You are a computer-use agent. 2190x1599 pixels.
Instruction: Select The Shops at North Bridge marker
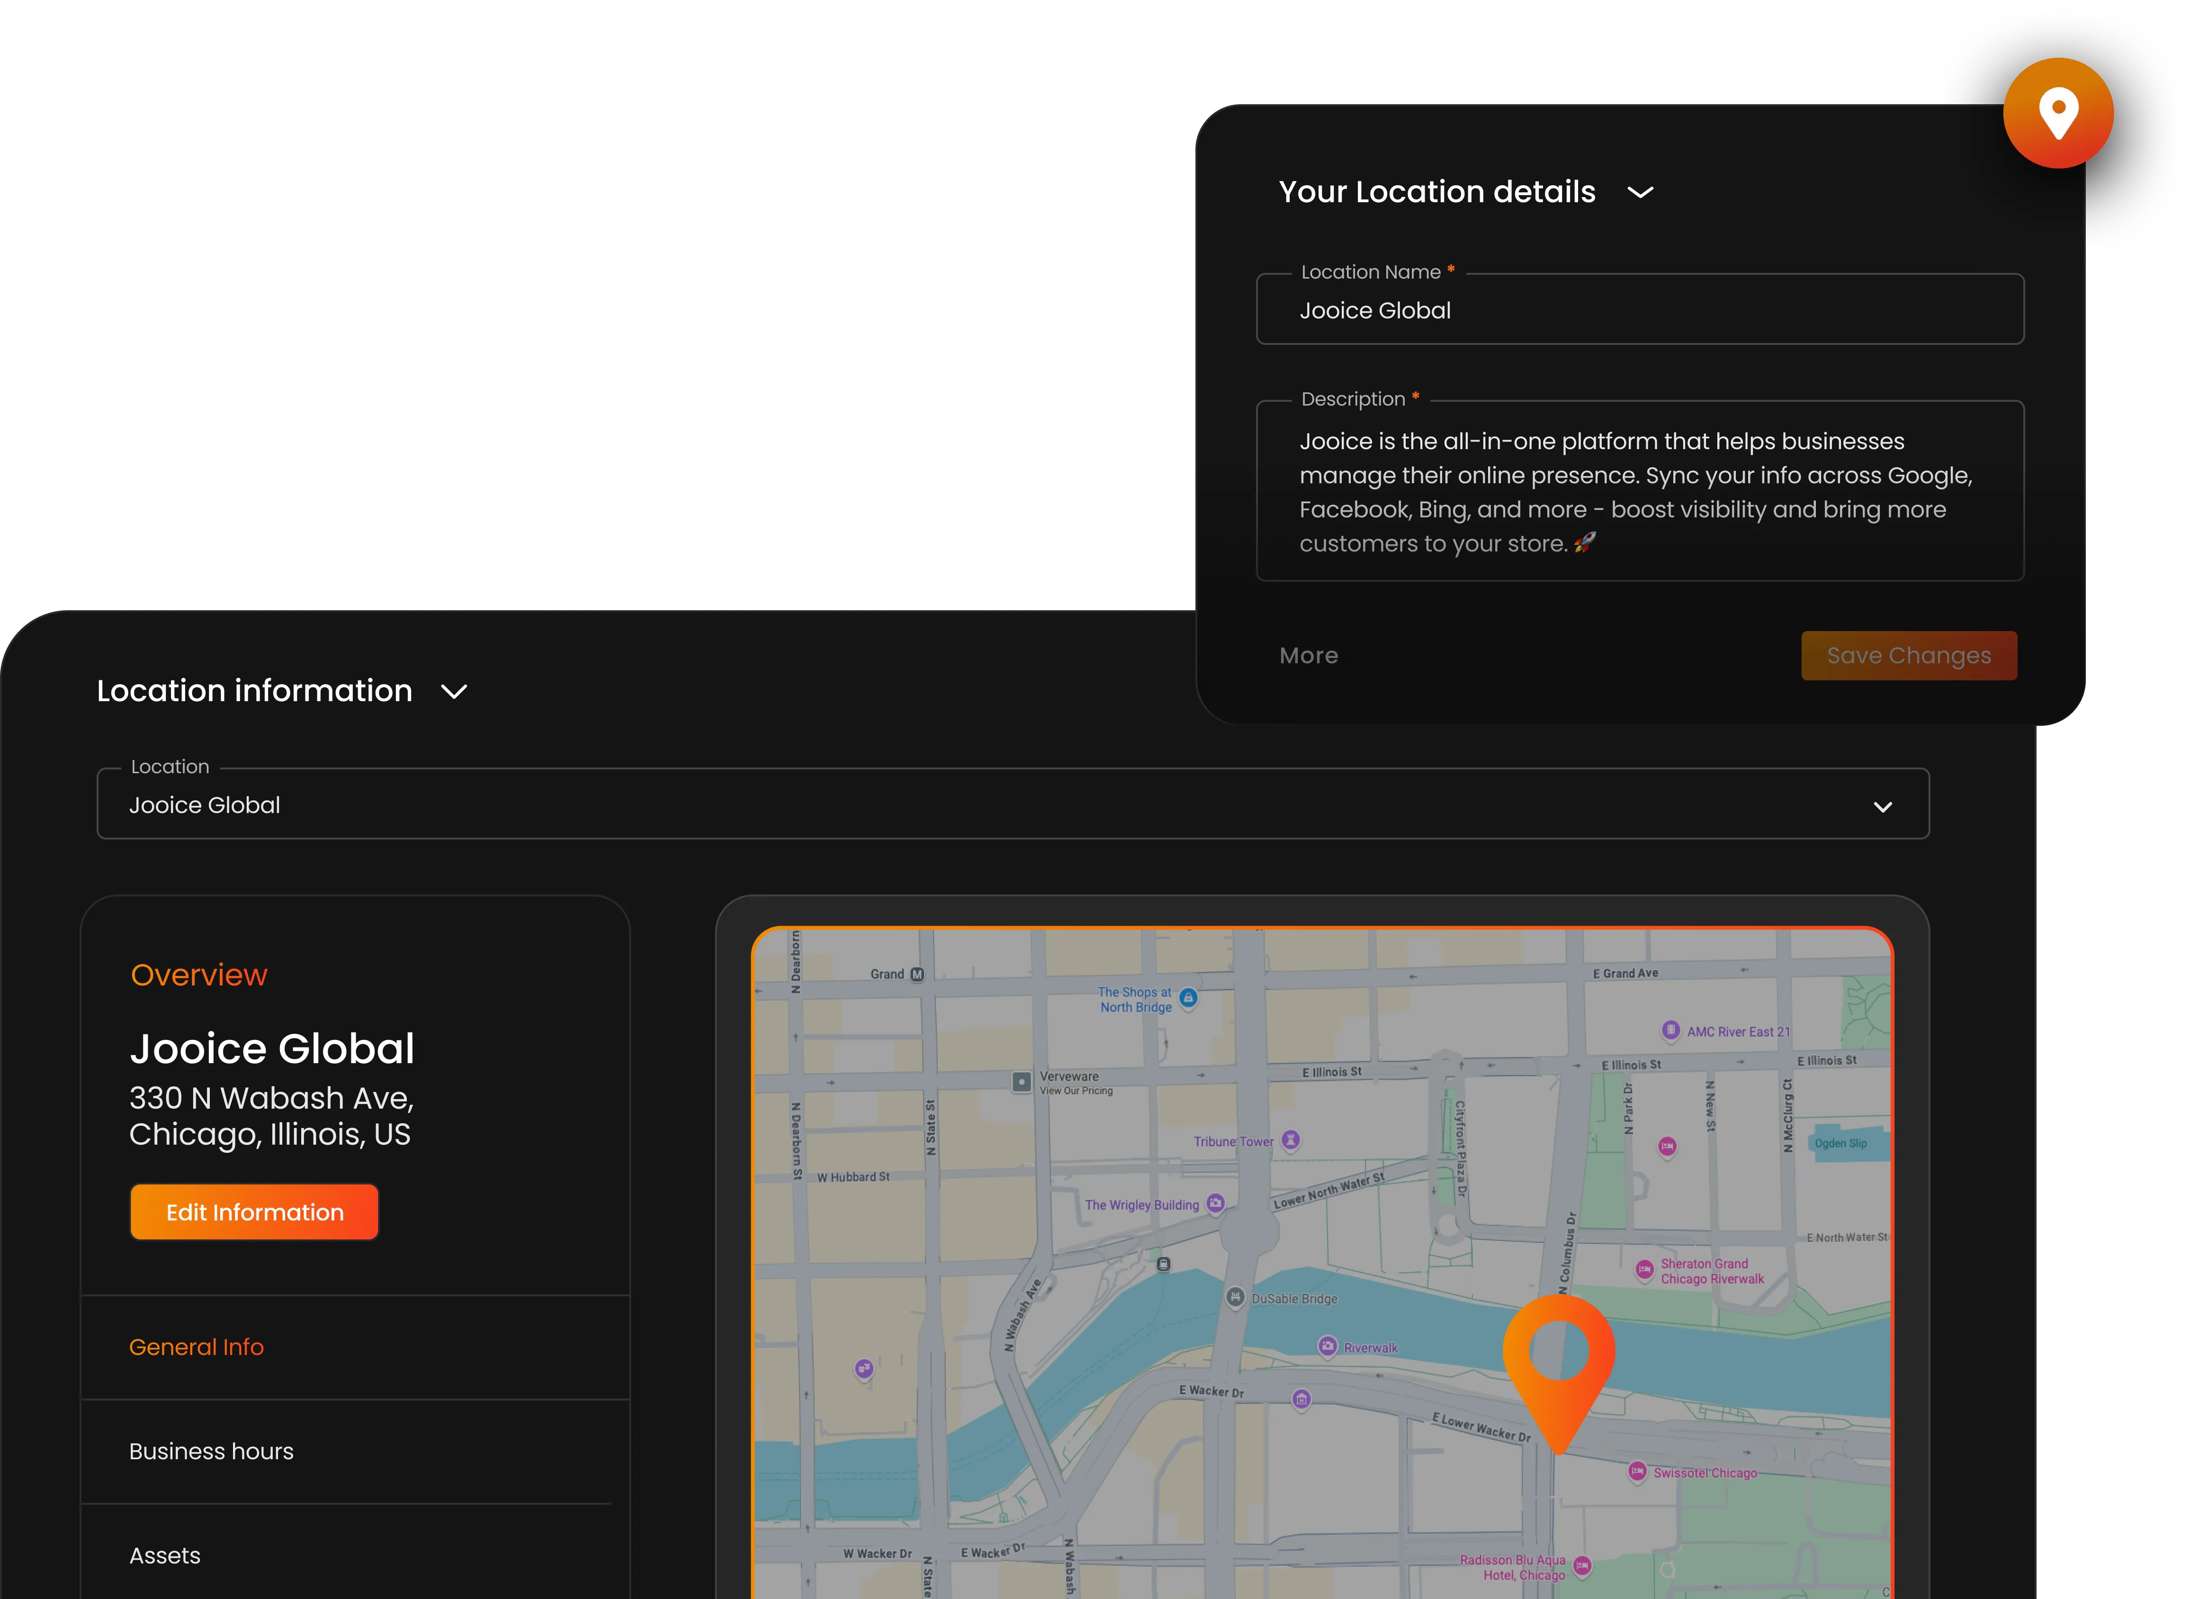[x=1188, y=998]
